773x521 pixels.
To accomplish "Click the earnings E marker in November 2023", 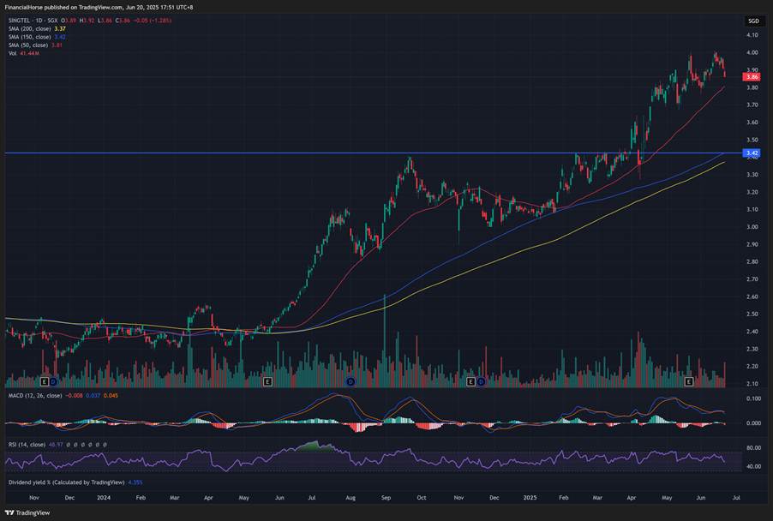I will (x=45, y=381).
